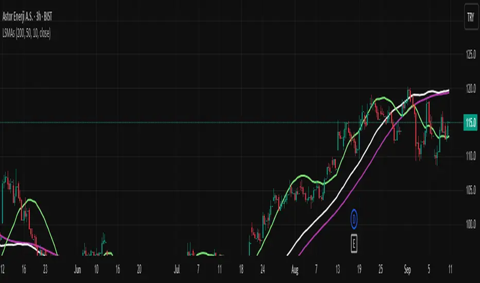Open the blue dividend D marker
Screen dimensions: 480x283
point(354,219)
